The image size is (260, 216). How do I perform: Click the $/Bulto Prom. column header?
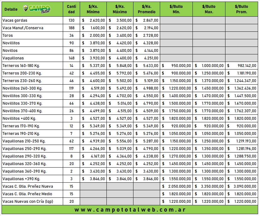[241, 9]
